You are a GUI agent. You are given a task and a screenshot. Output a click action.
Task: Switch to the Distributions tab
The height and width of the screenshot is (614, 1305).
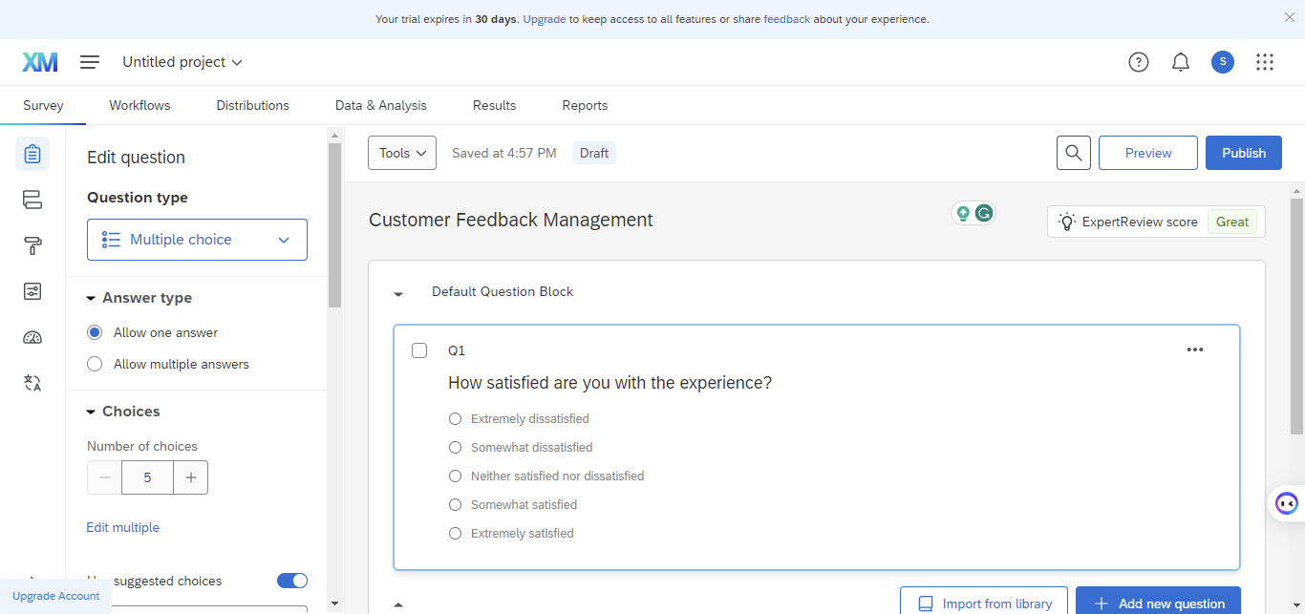point(251,105)
